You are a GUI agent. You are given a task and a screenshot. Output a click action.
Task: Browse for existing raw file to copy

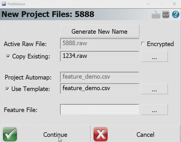(154, 56)
